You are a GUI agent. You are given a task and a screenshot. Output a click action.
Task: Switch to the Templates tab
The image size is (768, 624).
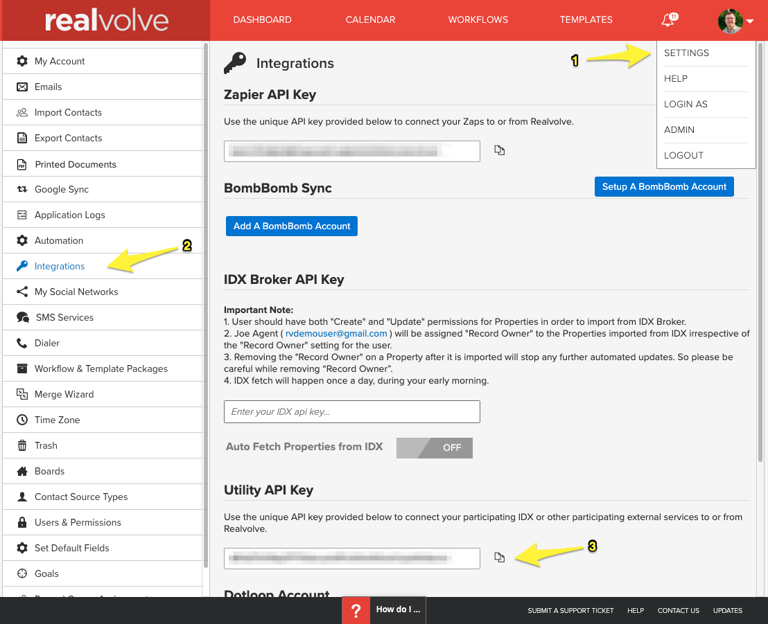point(586,19)
